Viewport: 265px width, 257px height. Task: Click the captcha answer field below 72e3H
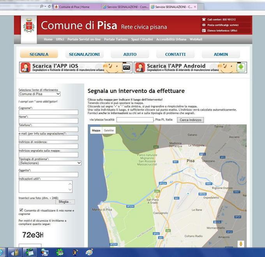[x=30, y=246]
